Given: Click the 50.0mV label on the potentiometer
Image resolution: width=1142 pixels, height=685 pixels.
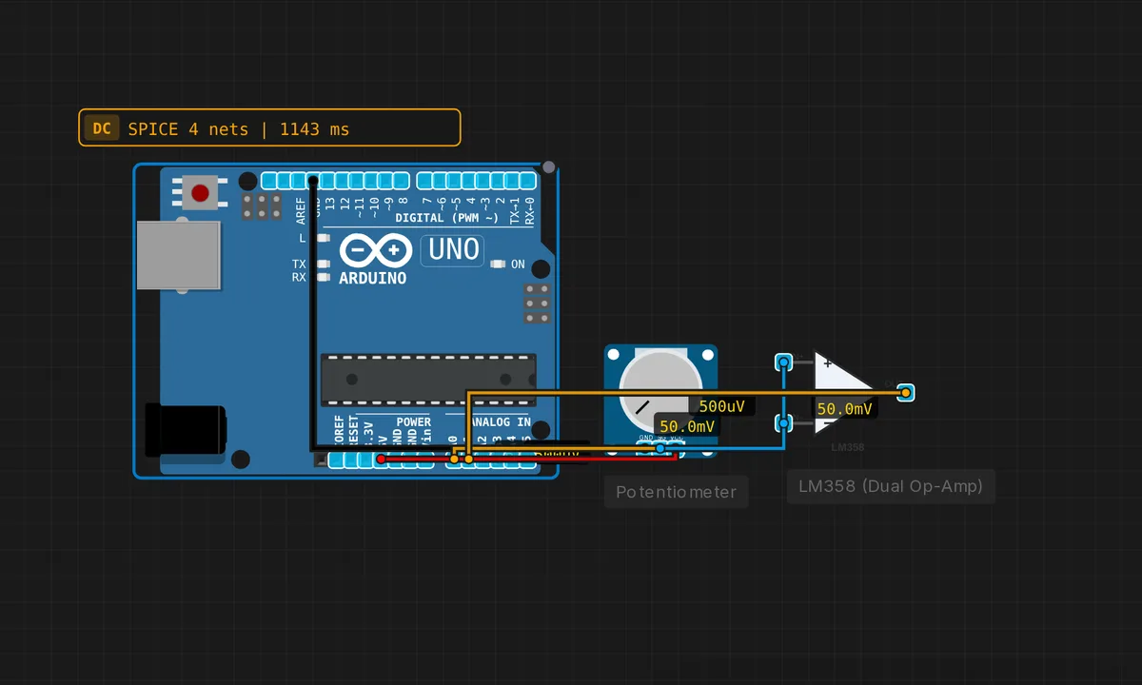Looking at the screenshot, I should tap(686, 427).
